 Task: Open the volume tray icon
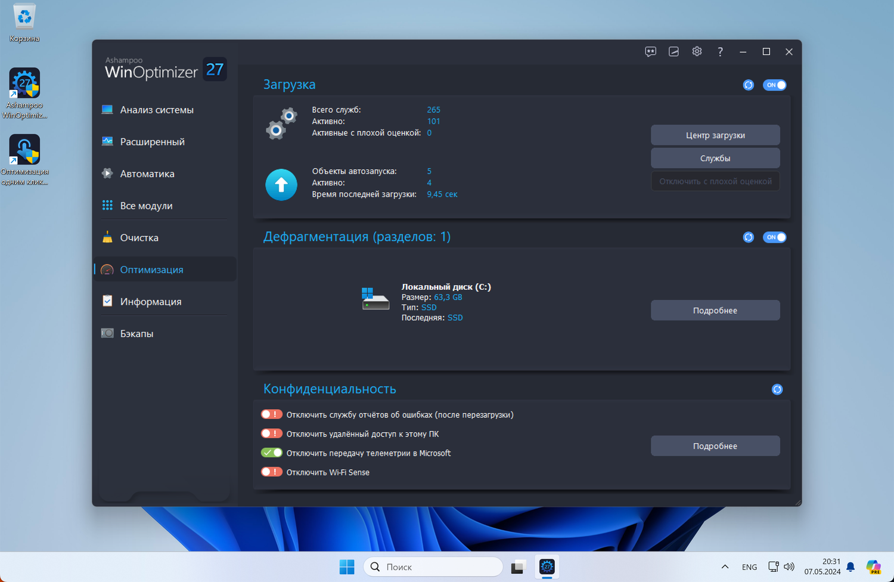[x=789, y=566]
